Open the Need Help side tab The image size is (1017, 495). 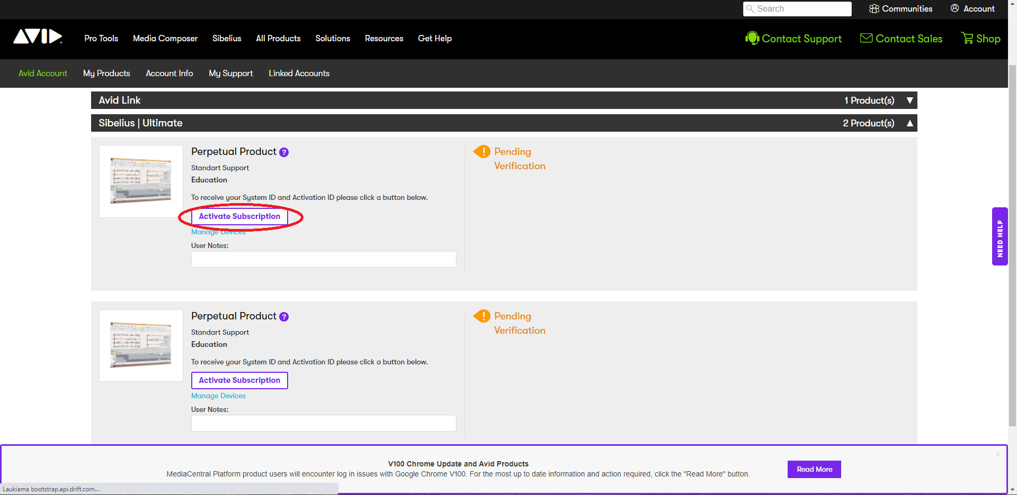click(x=1000, y=236)
